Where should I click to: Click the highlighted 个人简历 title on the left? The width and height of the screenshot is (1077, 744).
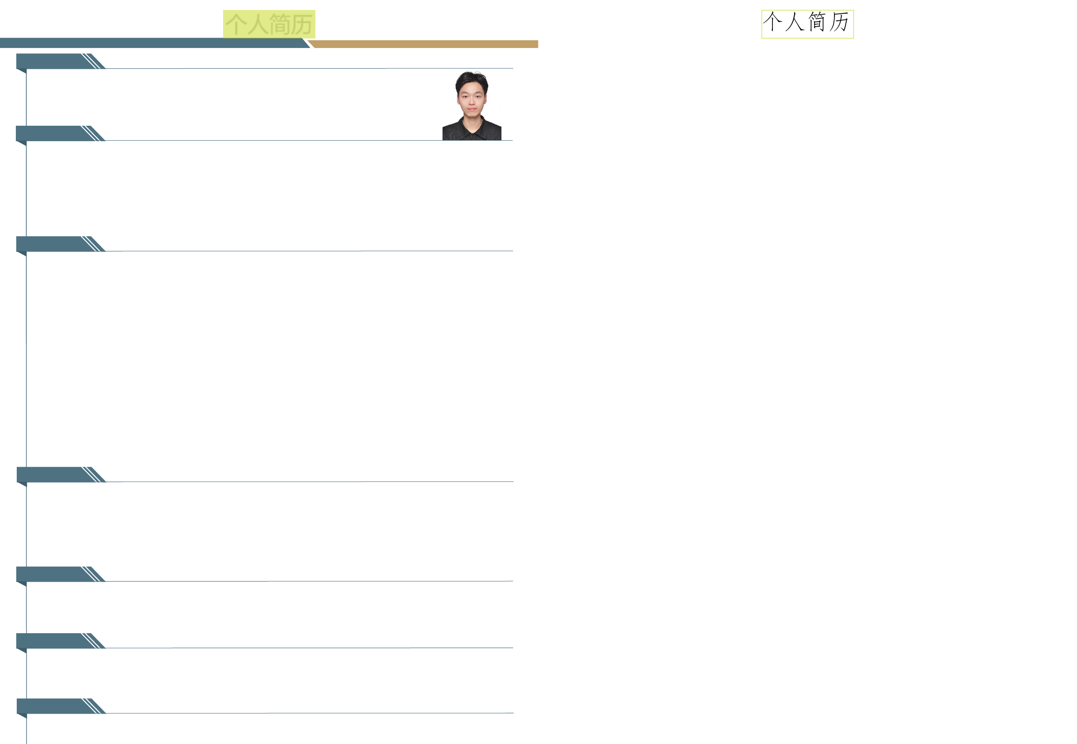269,24
